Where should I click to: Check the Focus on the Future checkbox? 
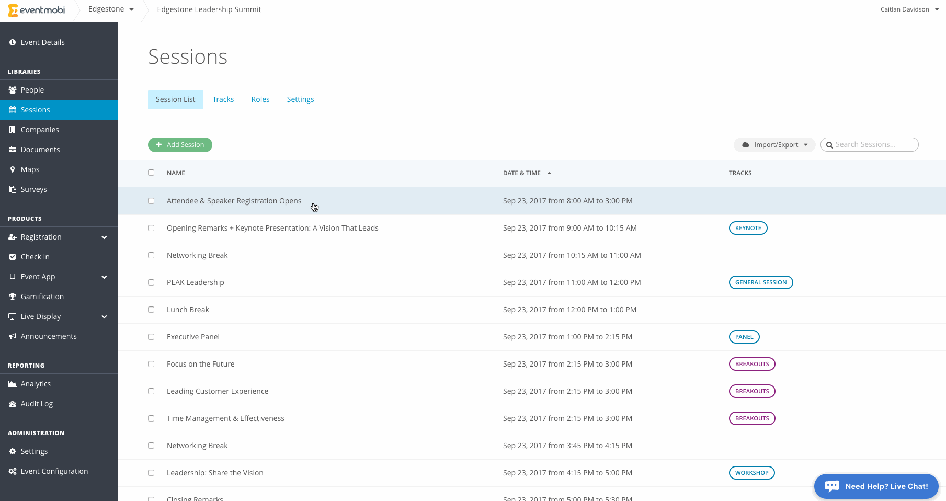pos(151,364)
